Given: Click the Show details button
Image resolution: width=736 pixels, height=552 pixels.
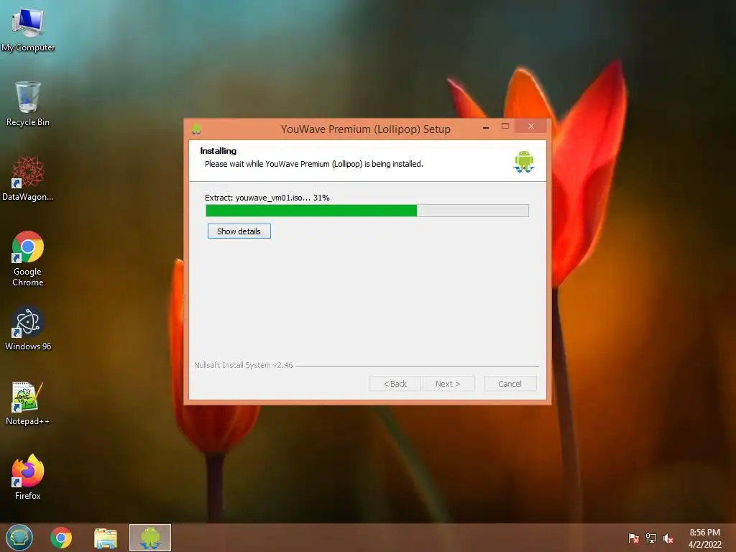Looking at the screenshot, I should (239, 231).
